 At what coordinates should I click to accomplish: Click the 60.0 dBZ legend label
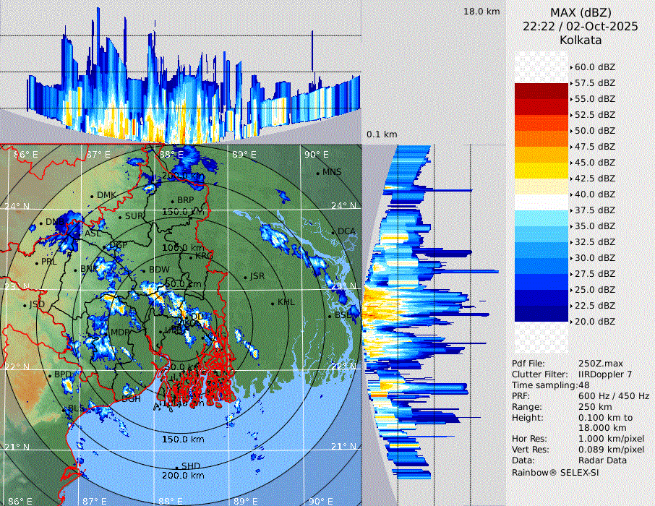(594, 67)
